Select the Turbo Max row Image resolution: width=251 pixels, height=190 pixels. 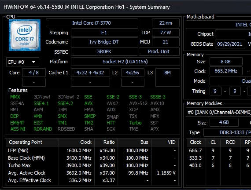click(92, 165)
